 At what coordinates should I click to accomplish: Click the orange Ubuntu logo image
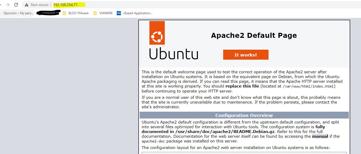click(157, 33)
